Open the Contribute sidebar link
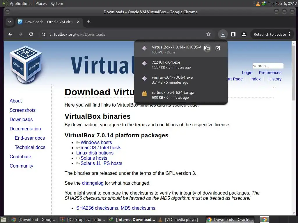 pyautogui.click(x=20, y=157)
